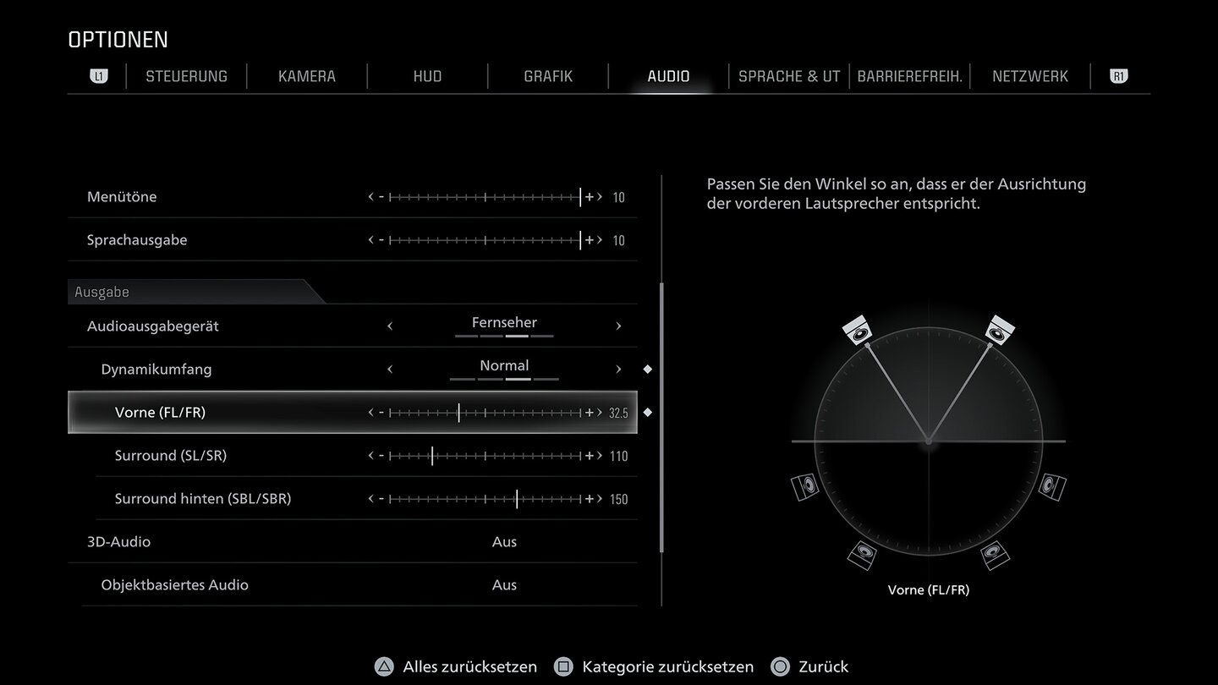The image size is (1218, 685).
Task: Click the Surround (SL/SR) angle slider track
Action: coord(485,456)
